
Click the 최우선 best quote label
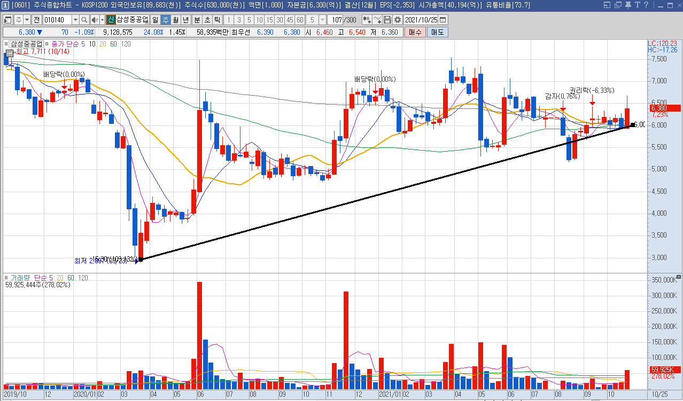241,32
